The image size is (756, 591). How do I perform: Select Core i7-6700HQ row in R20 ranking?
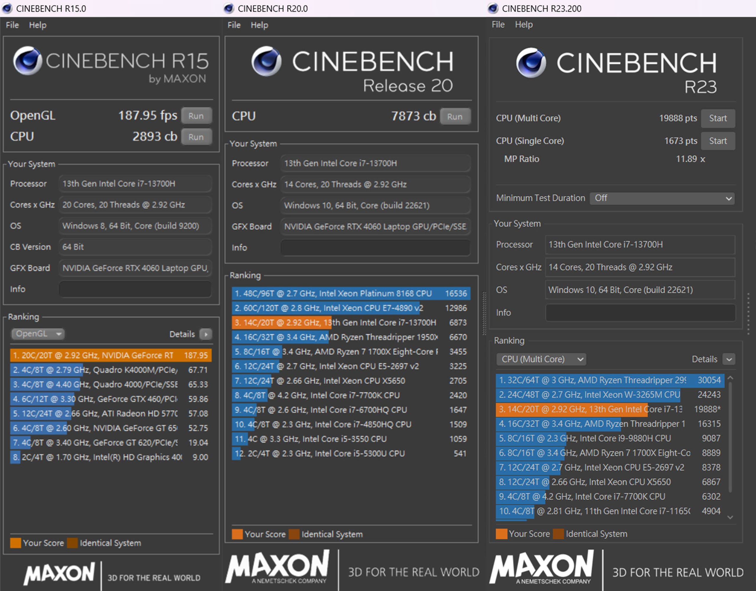(x=351, y=410)
